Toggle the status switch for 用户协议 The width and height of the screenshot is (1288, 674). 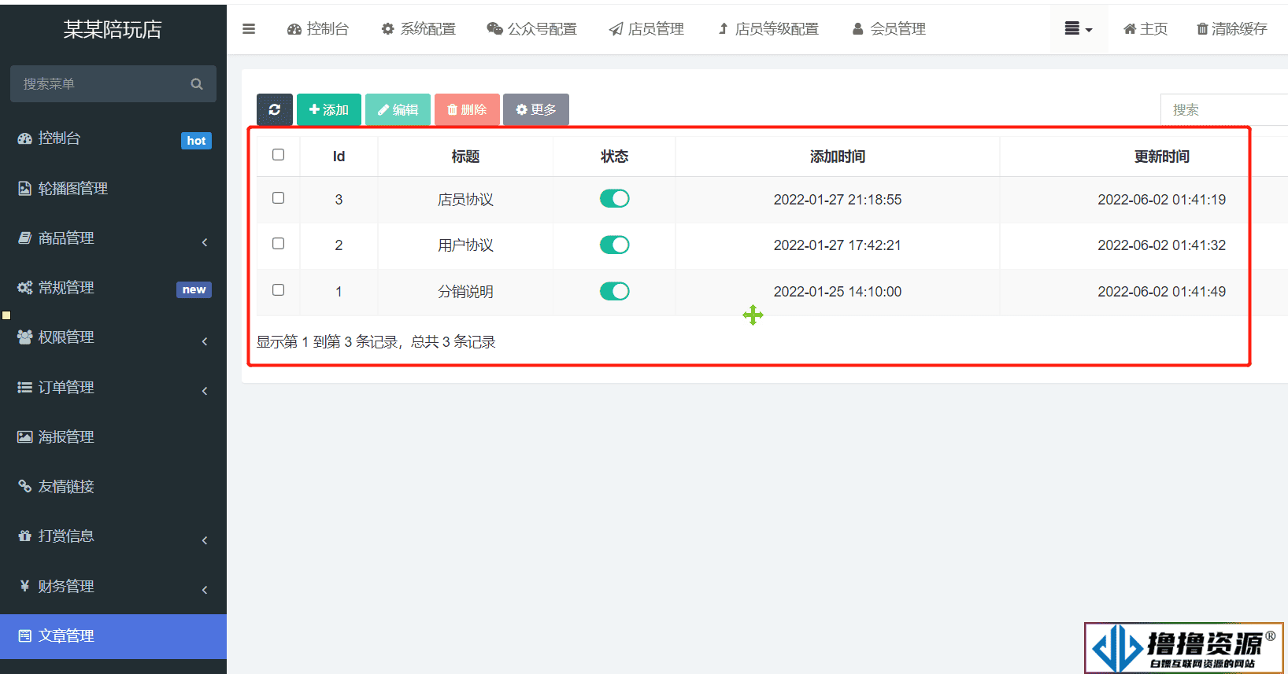click(x=614, y=245)
